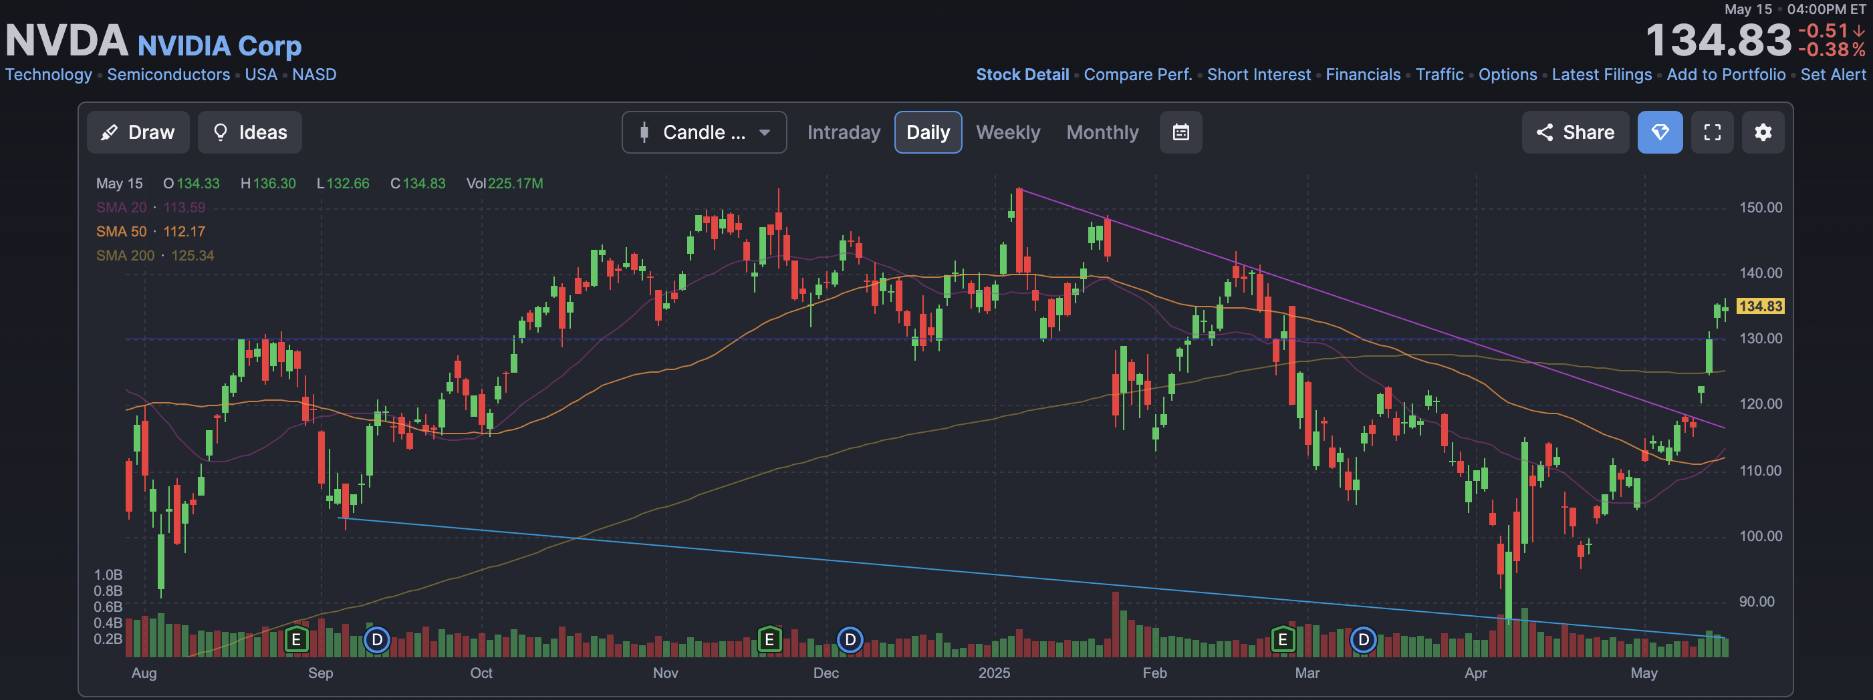Click the candlestick icon in chart type selector
The height and width of the screenshot is (700, 1873).
click(644, 132)
